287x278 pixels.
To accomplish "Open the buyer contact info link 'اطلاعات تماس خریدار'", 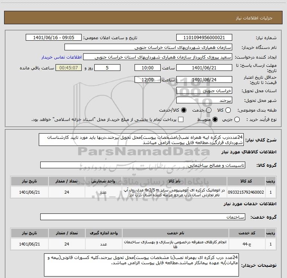I will 61,57.
